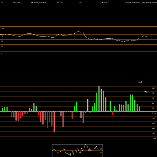Screen dimensions: 157x157
Task: Click the 100 label on the RSI axis
Action: (3, 29)
